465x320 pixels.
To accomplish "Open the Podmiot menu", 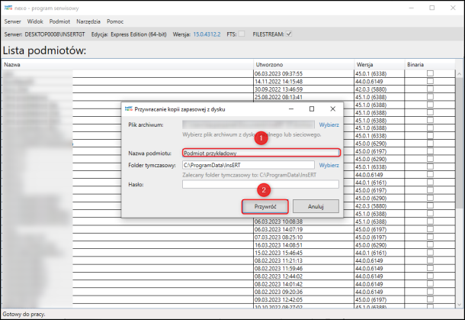I will tap(59, 21).
